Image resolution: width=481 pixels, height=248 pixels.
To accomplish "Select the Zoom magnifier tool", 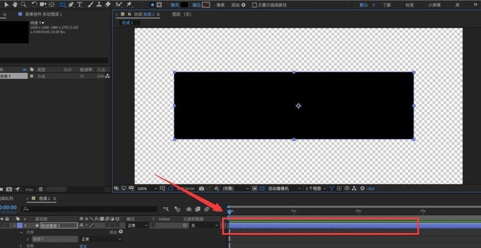I will 23,5.
